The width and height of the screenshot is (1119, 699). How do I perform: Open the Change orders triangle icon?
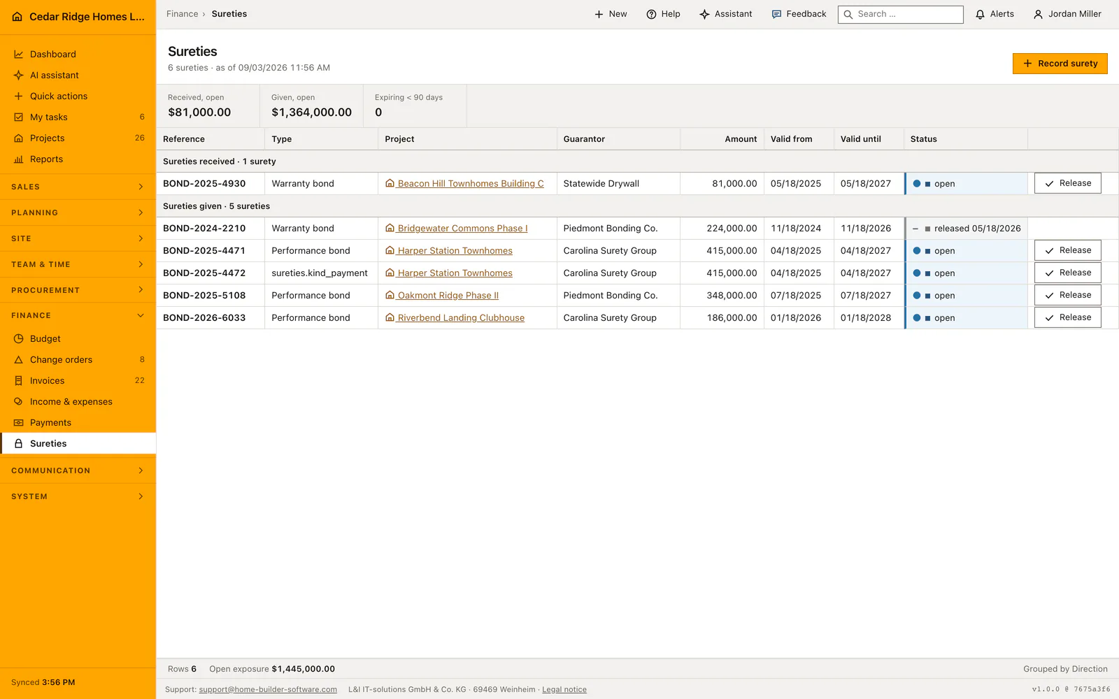(x=19, y=360)
